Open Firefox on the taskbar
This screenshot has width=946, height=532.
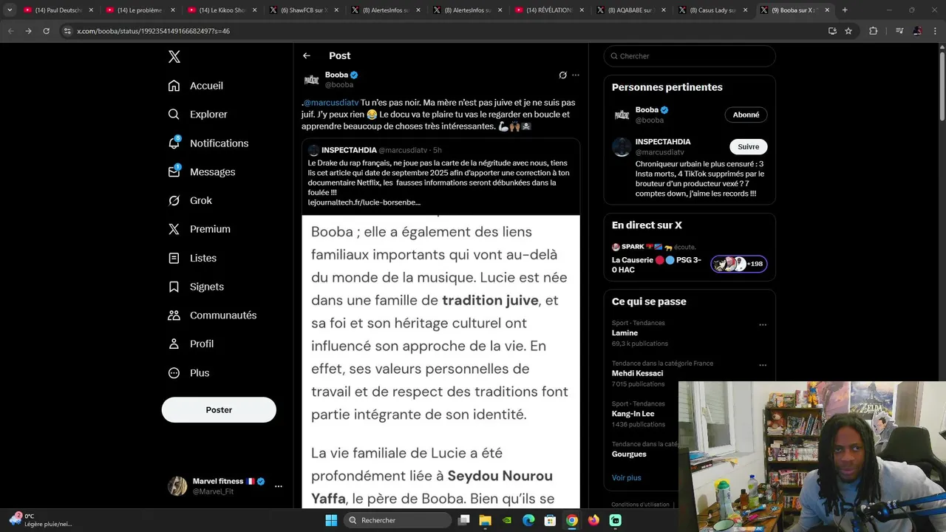pos(593,520)
